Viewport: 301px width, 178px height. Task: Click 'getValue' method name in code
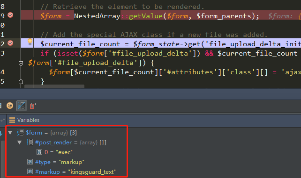point(146,16)
